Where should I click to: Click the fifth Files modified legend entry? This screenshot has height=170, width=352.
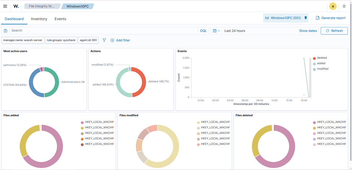pos(213,144)
